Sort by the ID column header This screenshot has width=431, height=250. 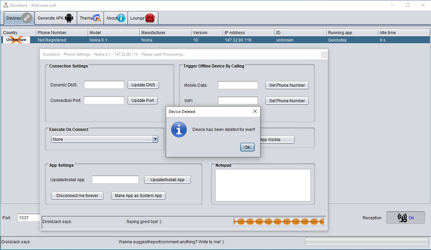point(300,33)
